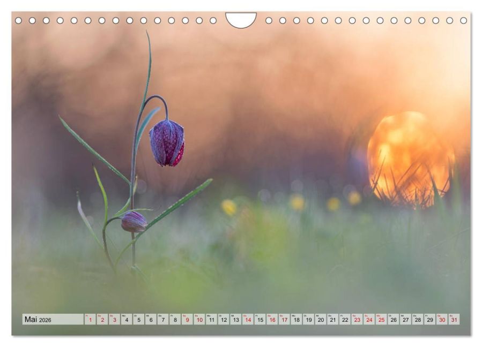Screen dimensions: 482x347
Task: Select day 30 in the calendar strip
Action: [x=442, y=319]
